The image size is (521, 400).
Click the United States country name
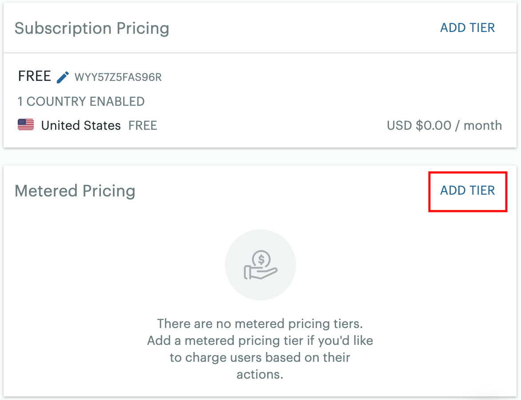pos(81,126)
